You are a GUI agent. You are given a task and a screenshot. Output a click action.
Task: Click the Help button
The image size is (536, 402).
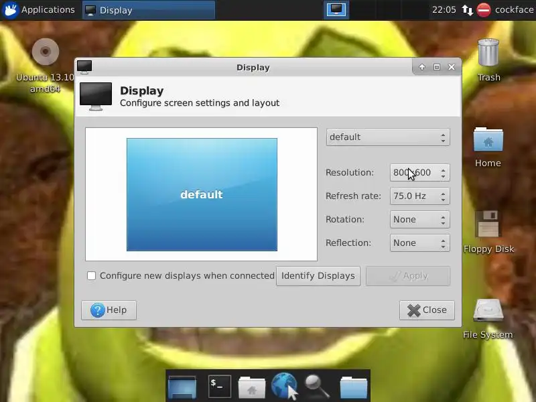[109, 310]
